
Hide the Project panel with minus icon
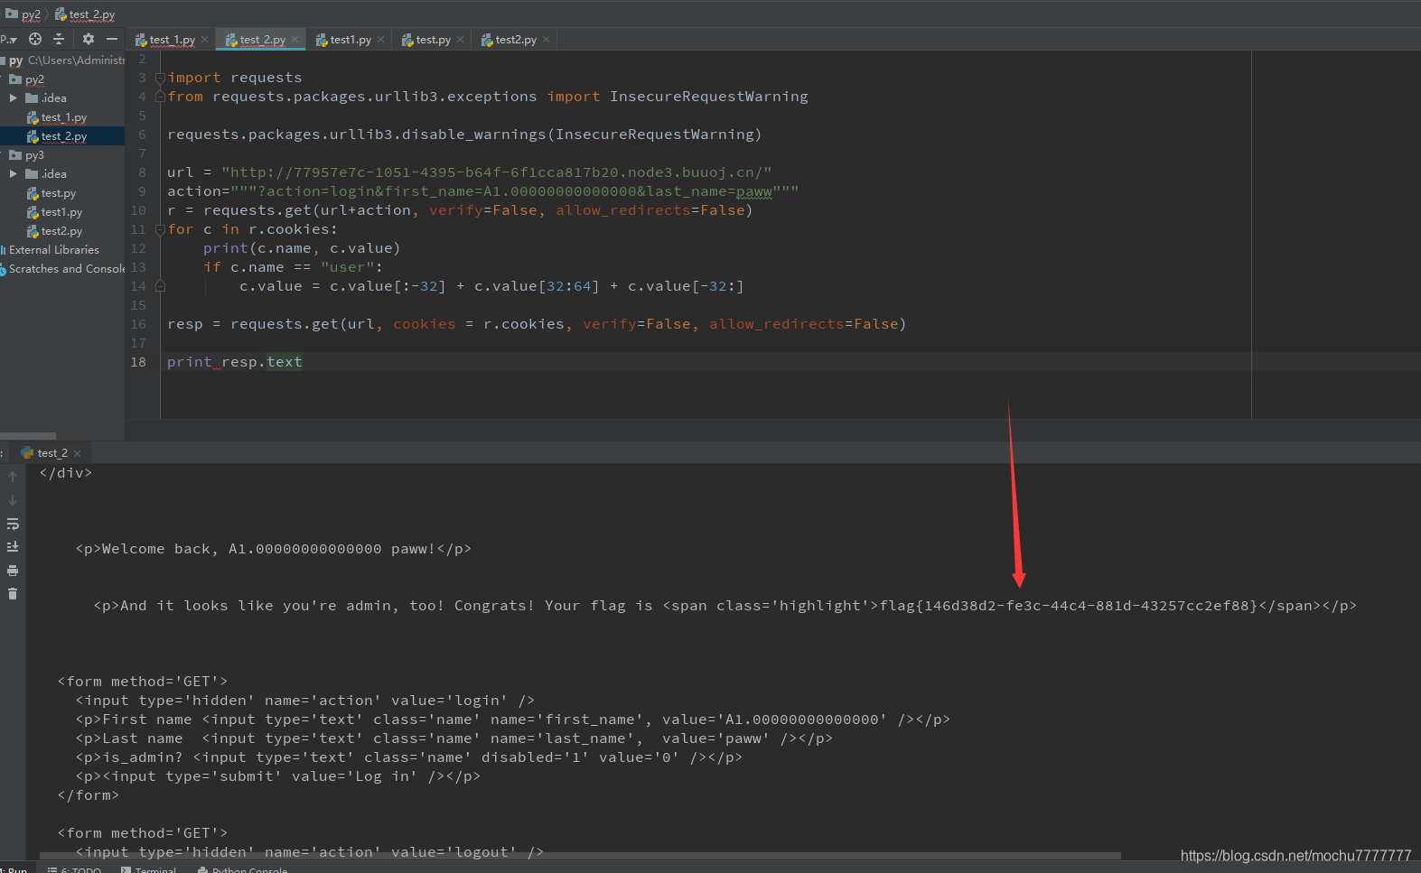[112, 39]
